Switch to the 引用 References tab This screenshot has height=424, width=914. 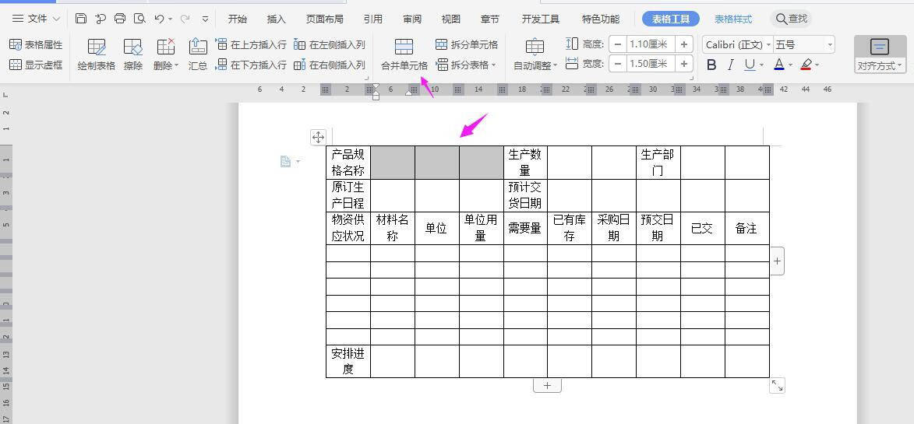tap(373, 19)
